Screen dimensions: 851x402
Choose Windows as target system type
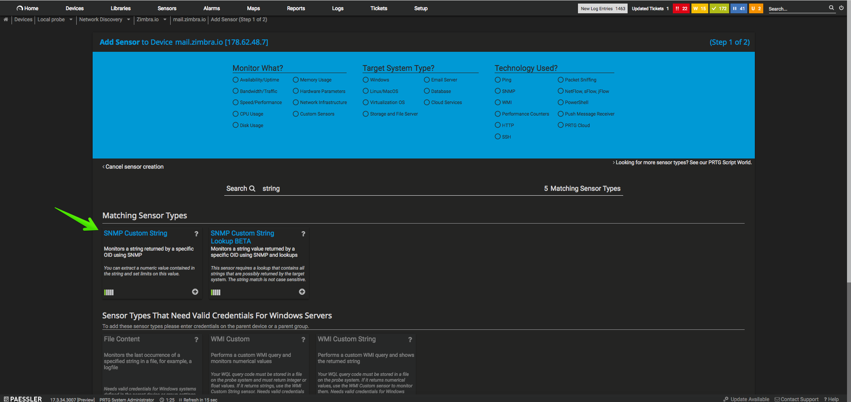click(366, 80)
